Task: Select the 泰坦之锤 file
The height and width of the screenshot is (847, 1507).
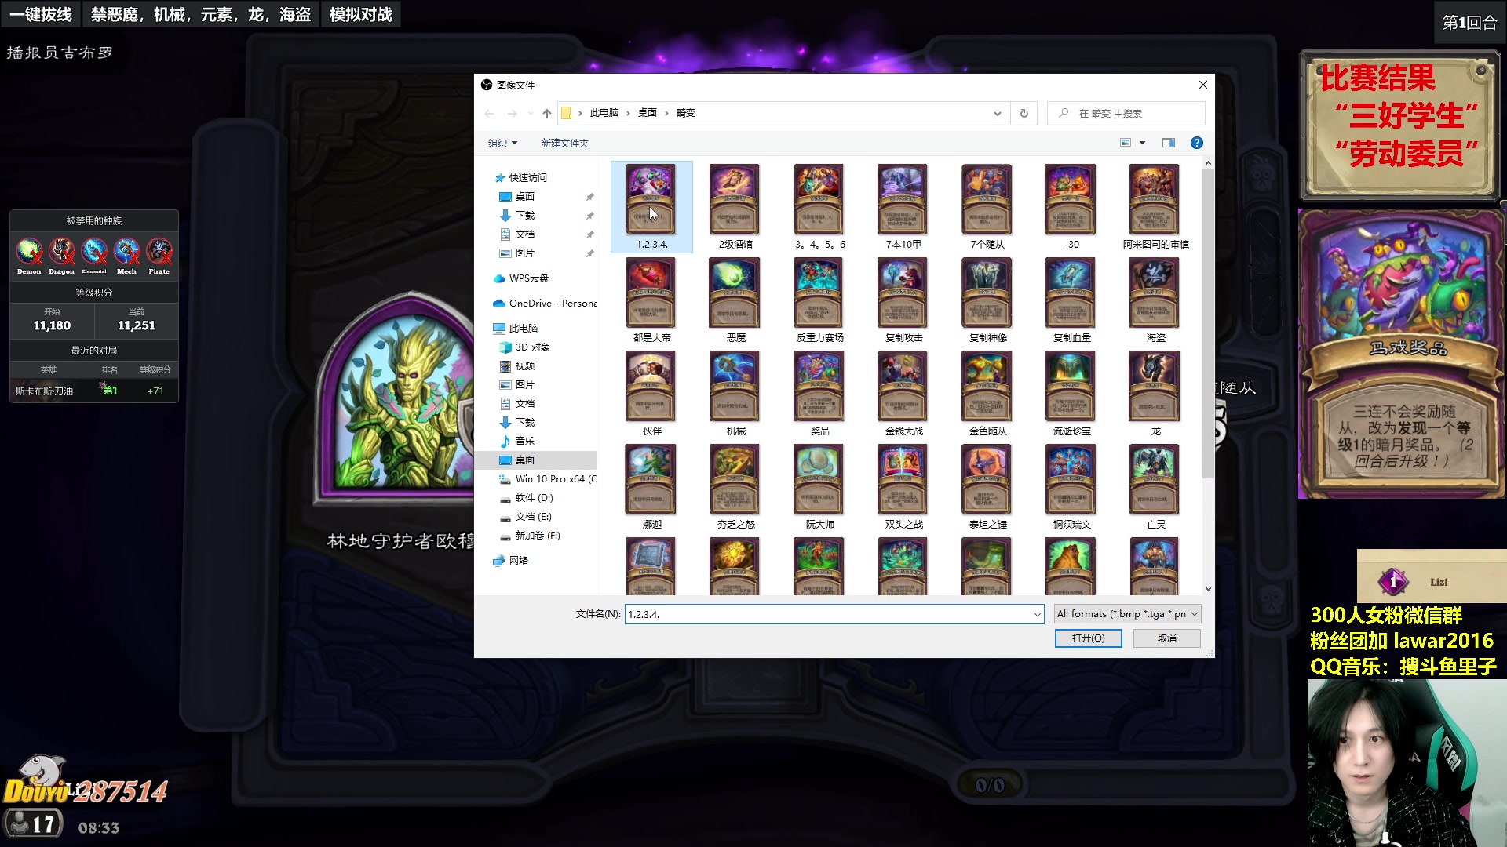Action: pyautogui.click(x=987, y=486)
